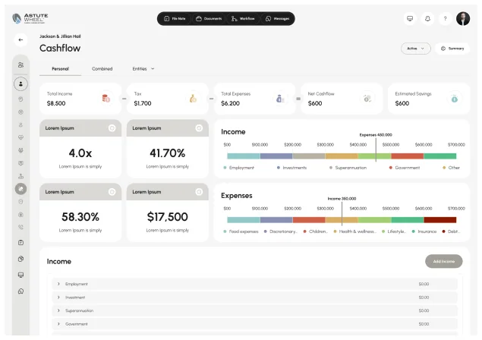Click info icon on $17,500 card
This screenshot has height=340, width=482.
tap(199, 192)
